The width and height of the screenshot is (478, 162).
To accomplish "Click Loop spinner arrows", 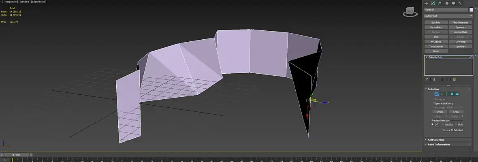I will pyautogui.click(x=462, y=116).
